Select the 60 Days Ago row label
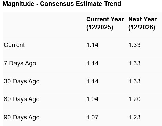The width and height of the screenshot is (162, 126). (22, 99)
